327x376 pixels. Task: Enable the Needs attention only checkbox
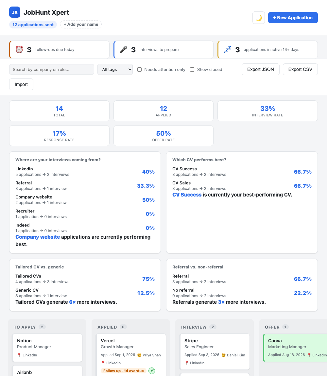(139, 70)
